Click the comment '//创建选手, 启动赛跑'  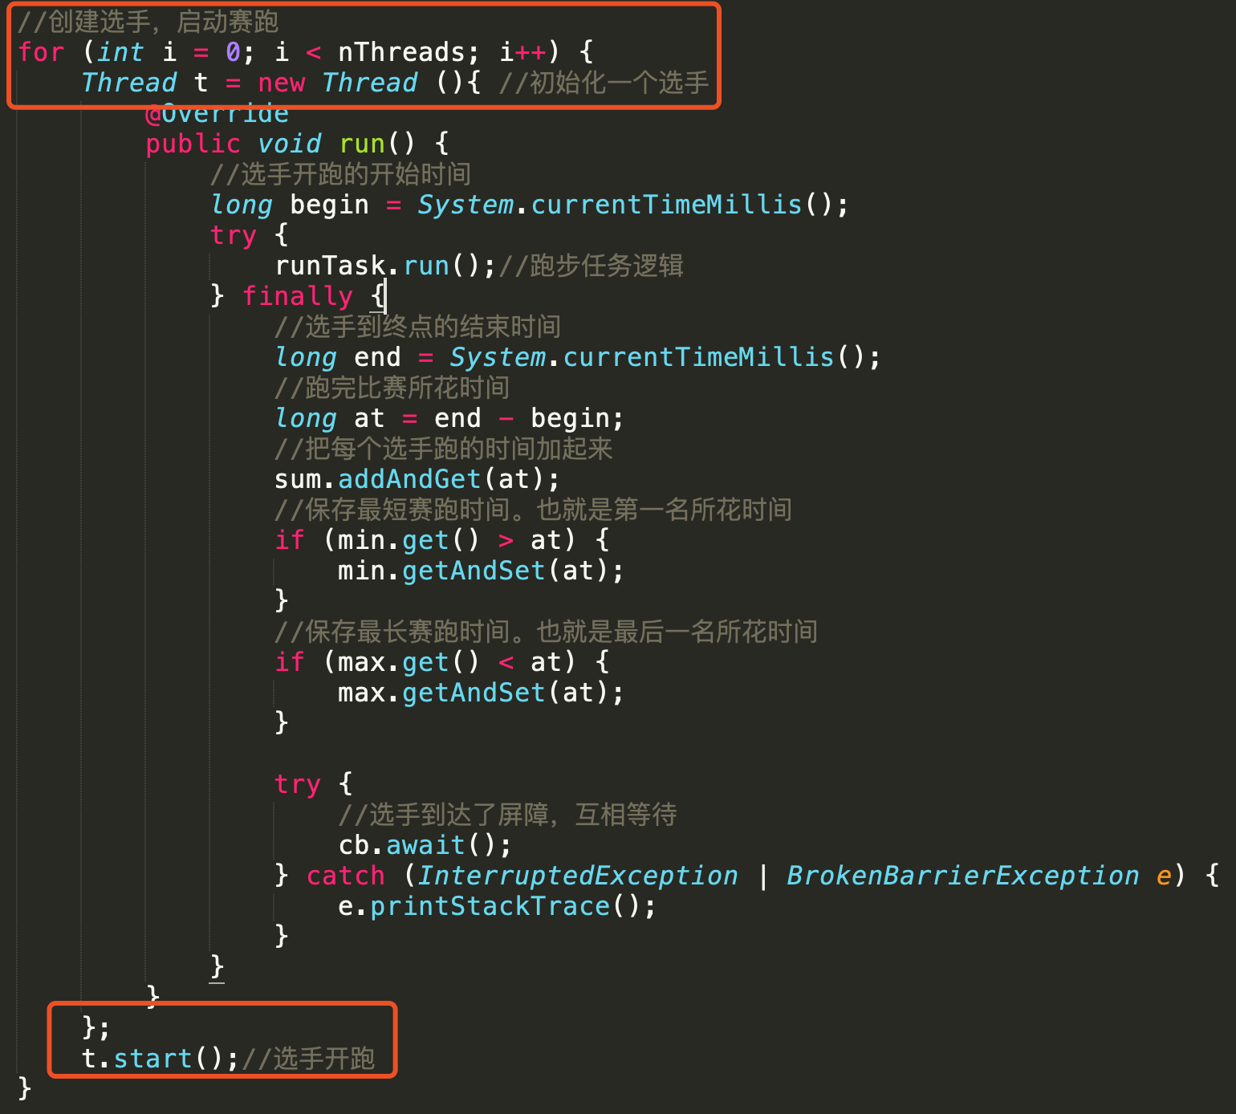pyautogui.click(x=148, y=22)
